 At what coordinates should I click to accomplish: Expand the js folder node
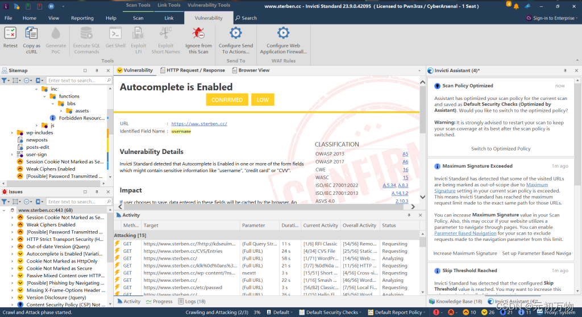[x=36, y=125]
